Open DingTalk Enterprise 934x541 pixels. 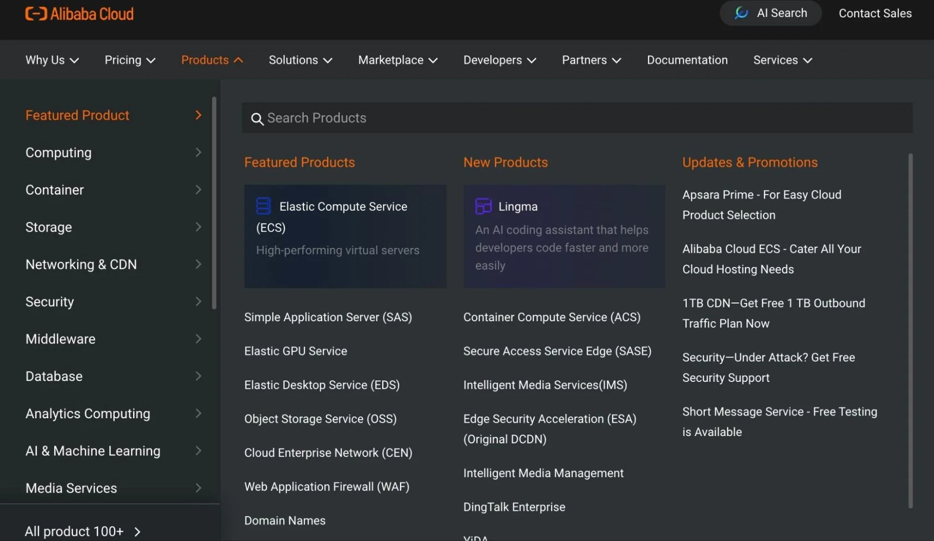(514, 507)
